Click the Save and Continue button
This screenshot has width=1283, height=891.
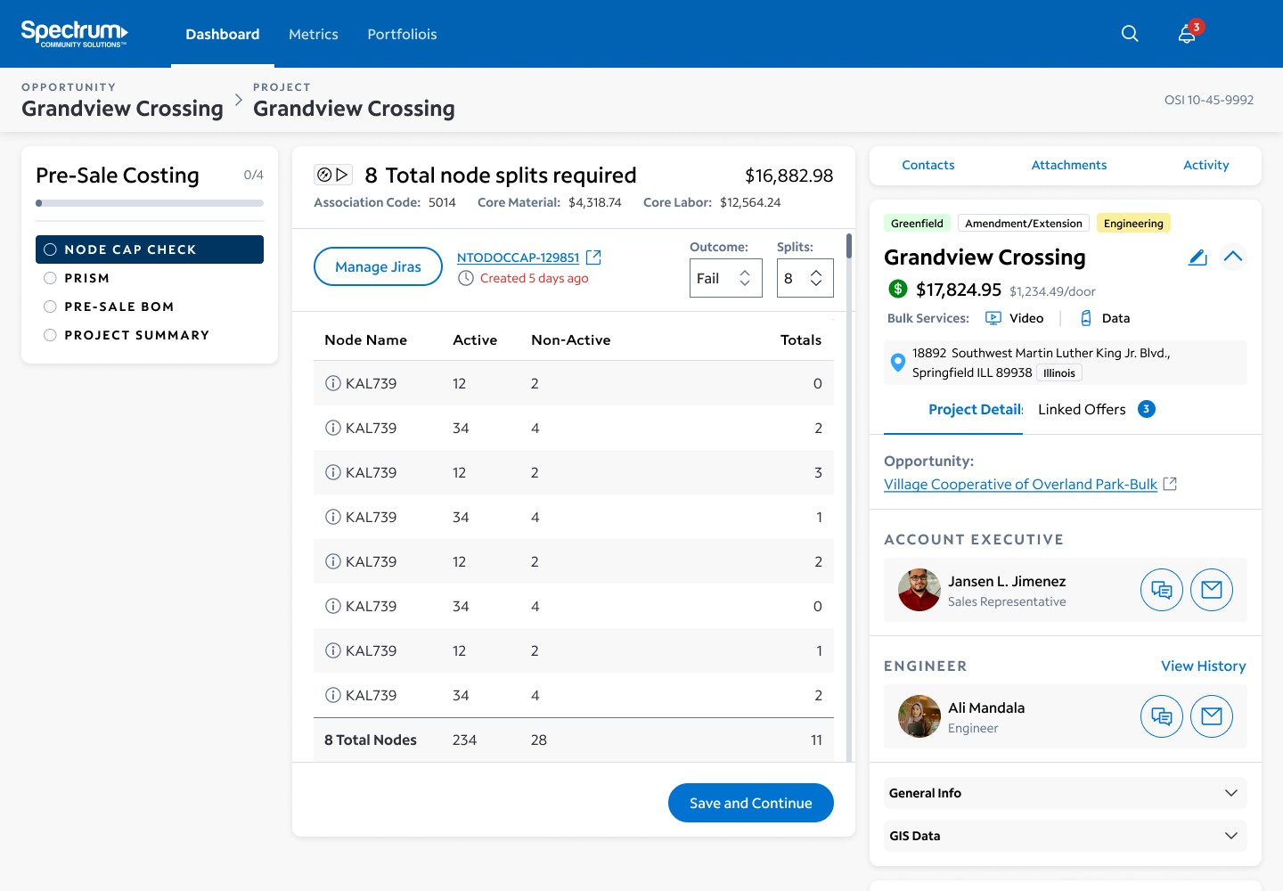[750, 803]
